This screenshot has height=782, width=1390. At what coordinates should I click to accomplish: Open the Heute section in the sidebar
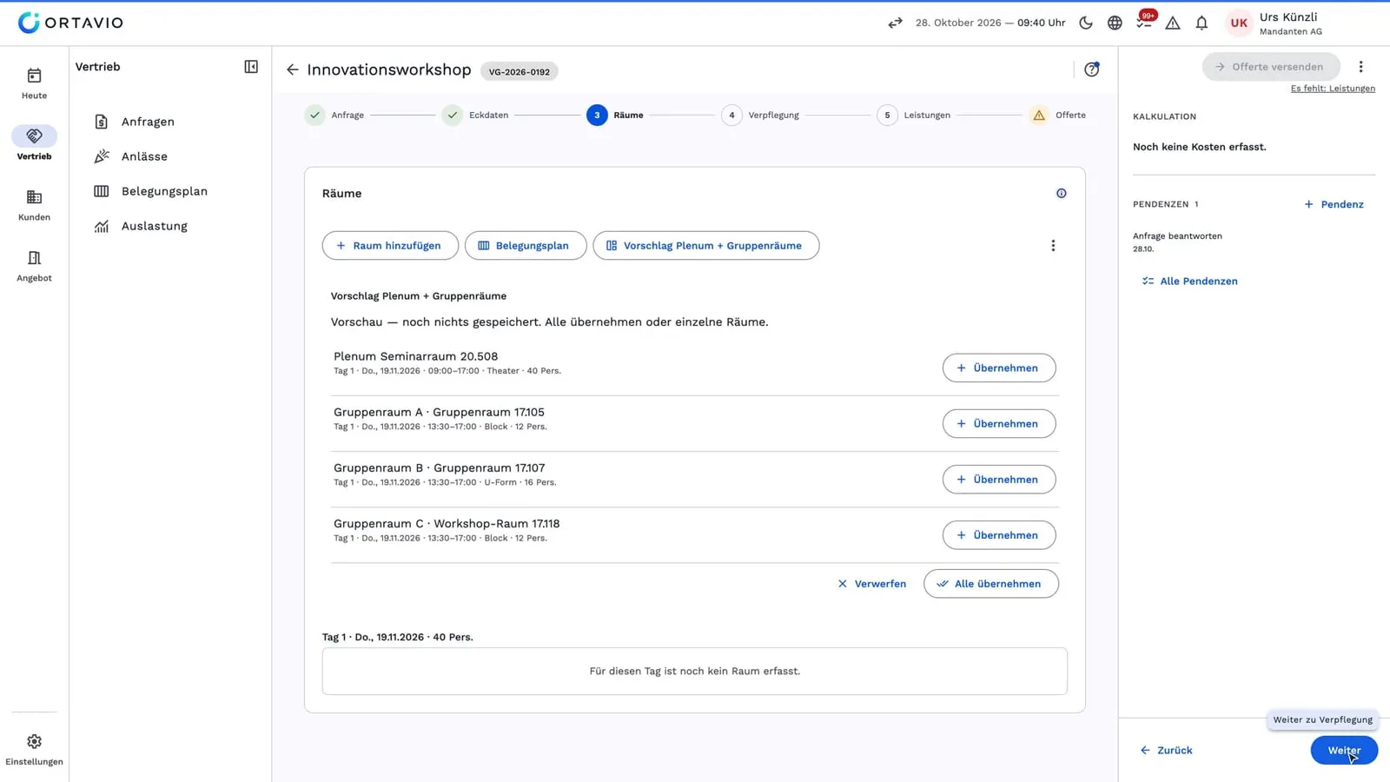click(x=34, y=83)
